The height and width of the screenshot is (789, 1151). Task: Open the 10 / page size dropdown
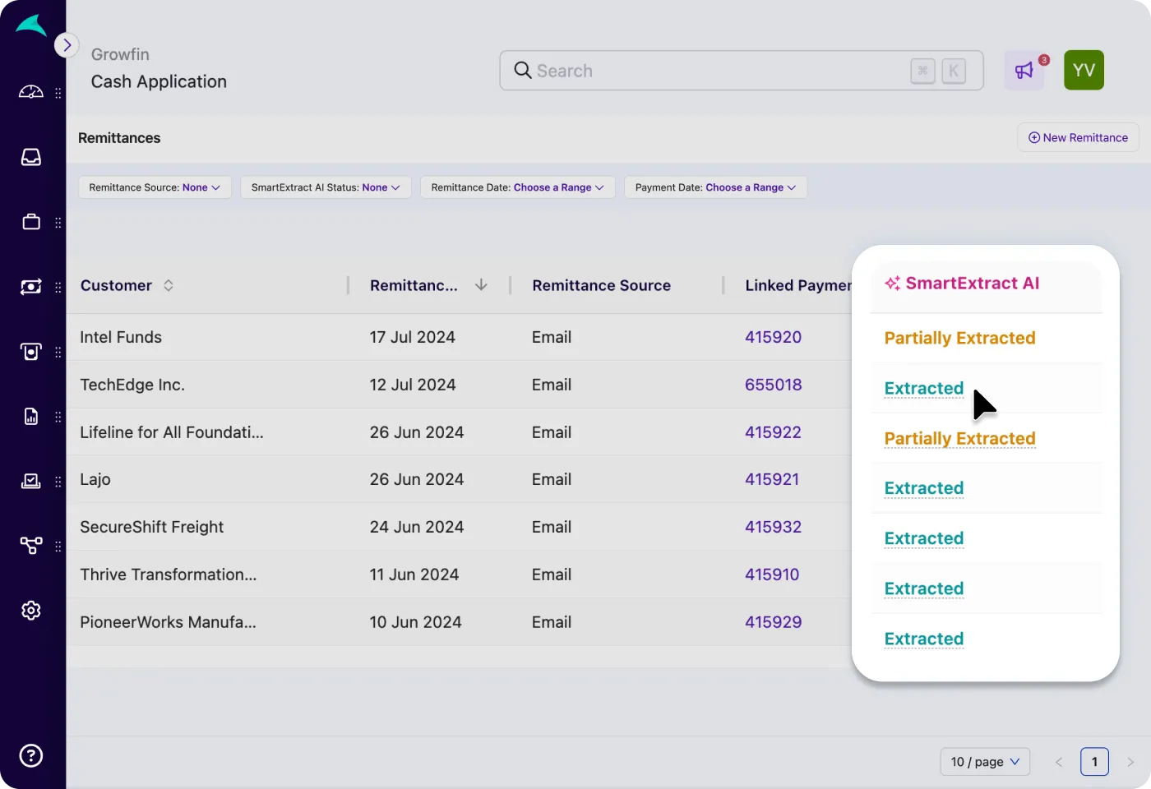pos(985,762)
